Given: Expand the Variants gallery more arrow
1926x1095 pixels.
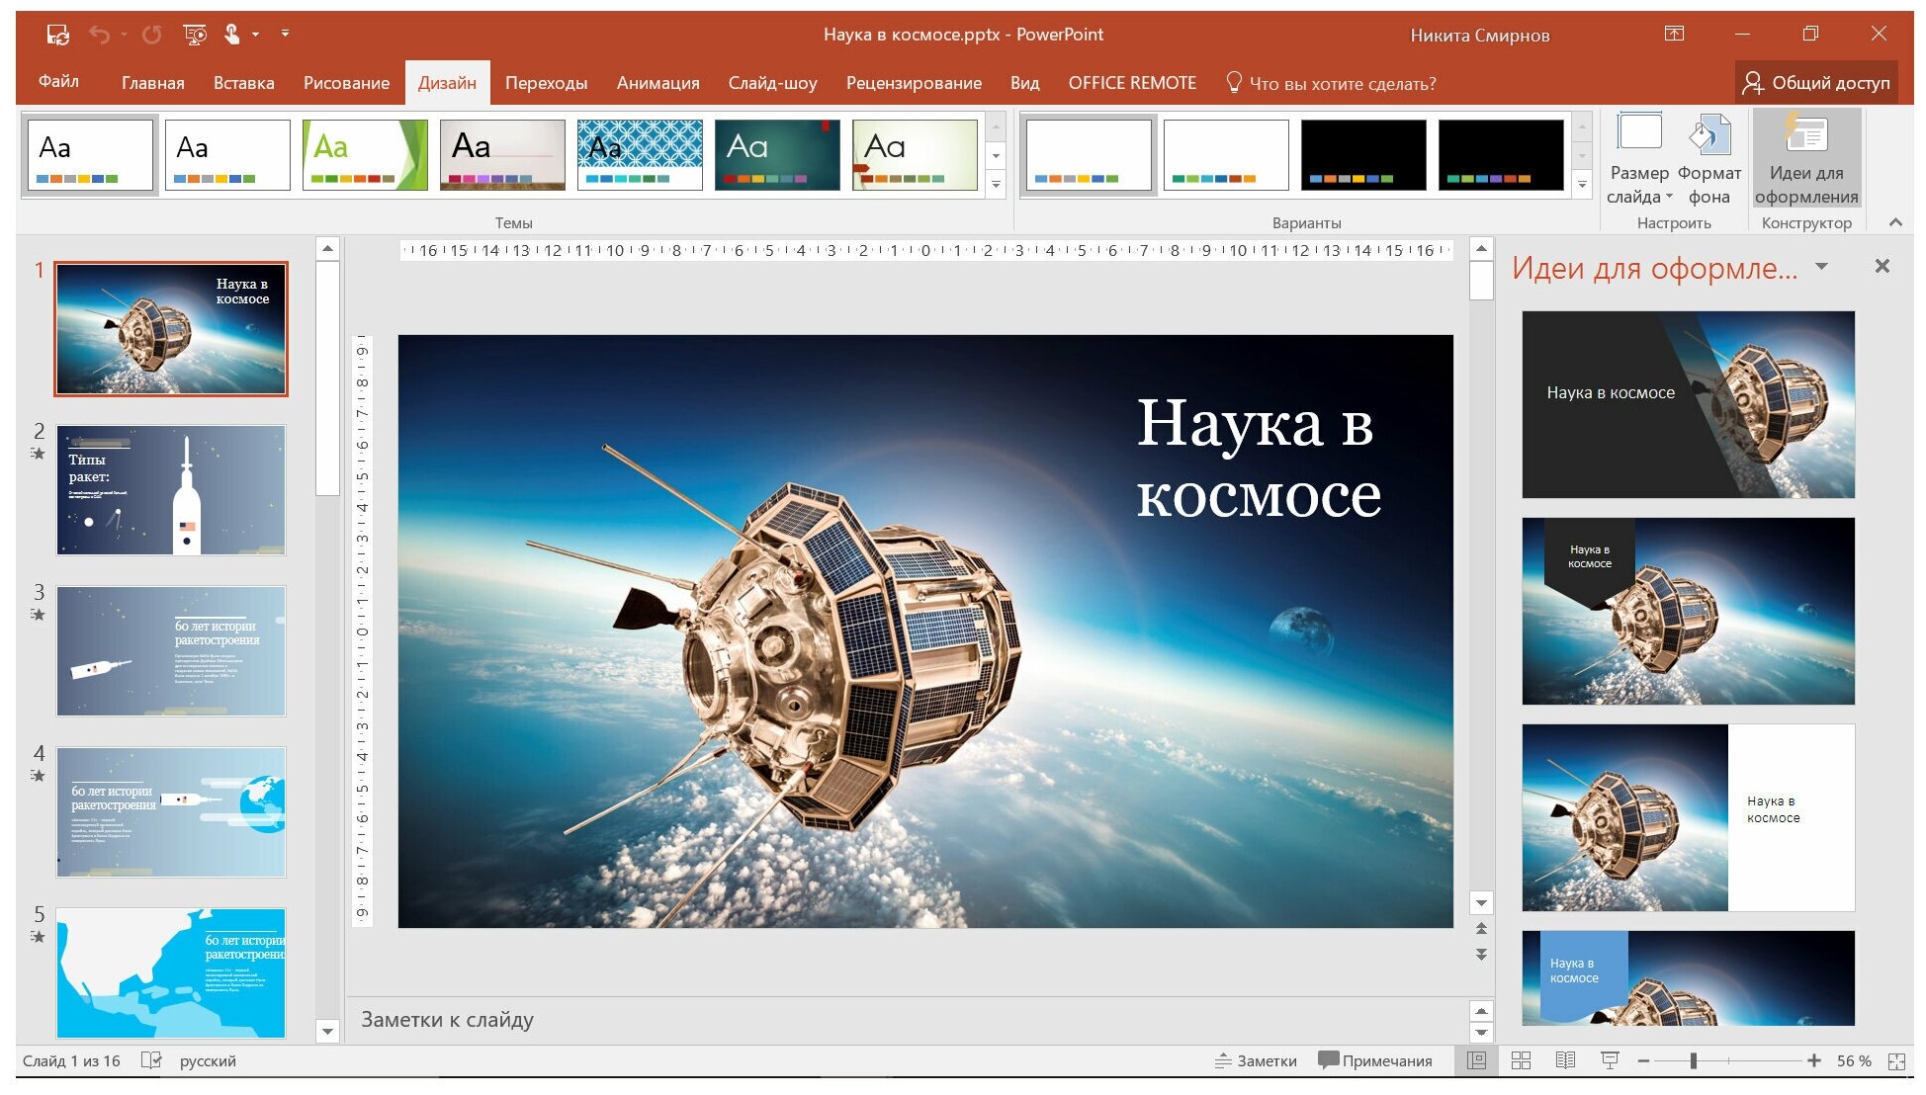Looking at the screenshot, I should point(1582,185).
